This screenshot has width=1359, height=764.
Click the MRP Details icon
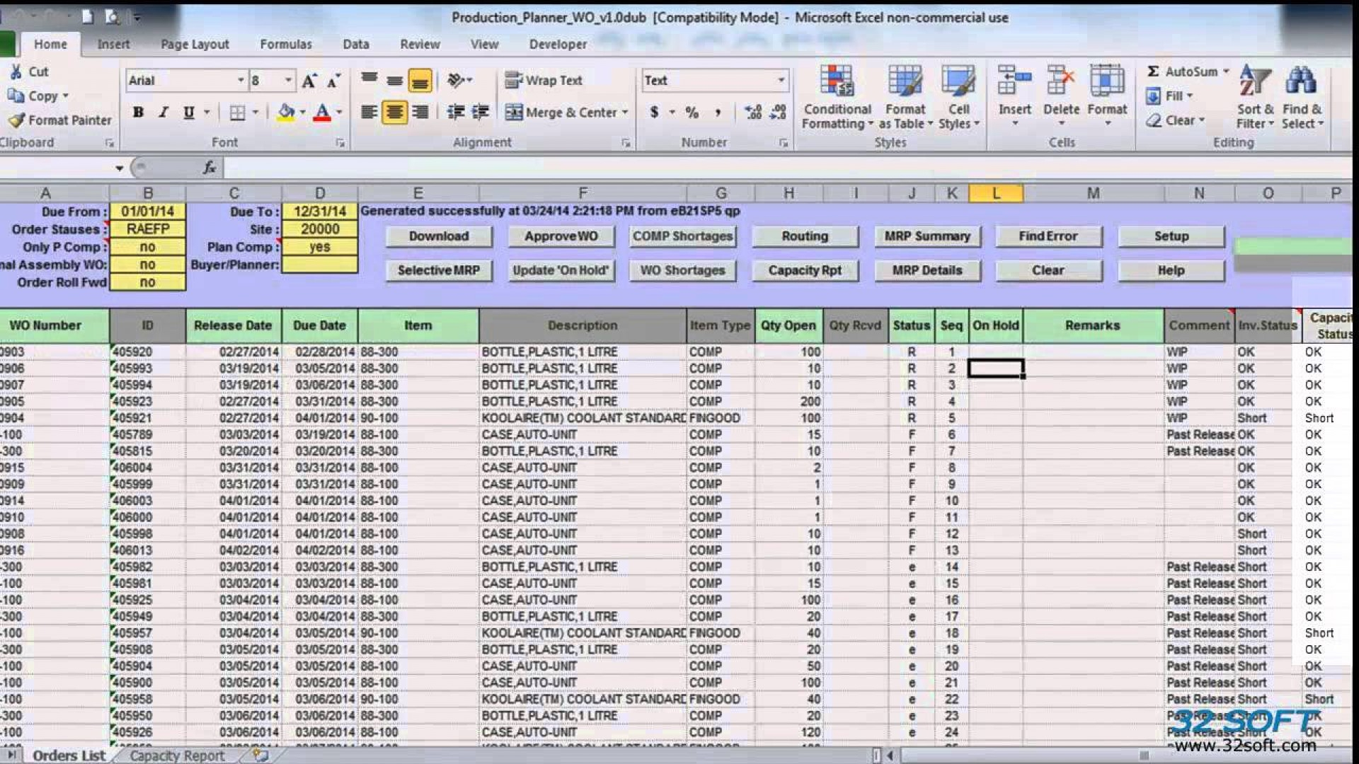(925, 270)
